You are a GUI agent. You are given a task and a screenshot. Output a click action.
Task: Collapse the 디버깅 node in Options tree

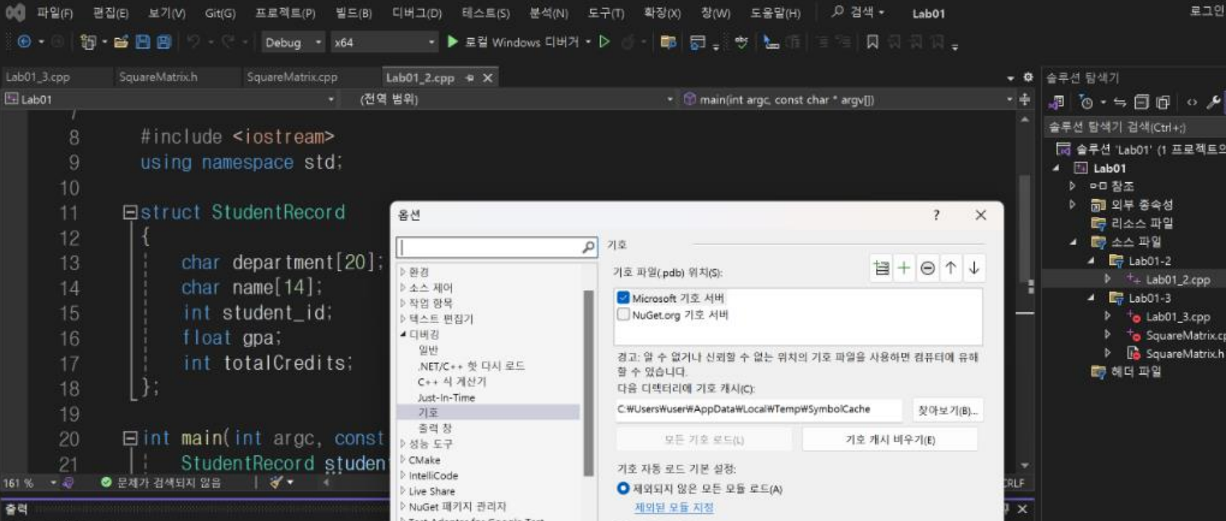point(403,334)
